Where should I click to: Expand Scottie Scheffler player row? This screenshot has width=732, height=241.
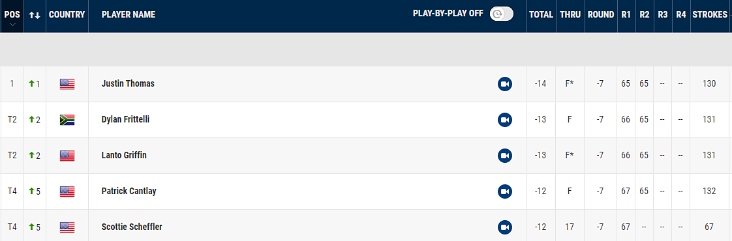(x=365, y=227)
